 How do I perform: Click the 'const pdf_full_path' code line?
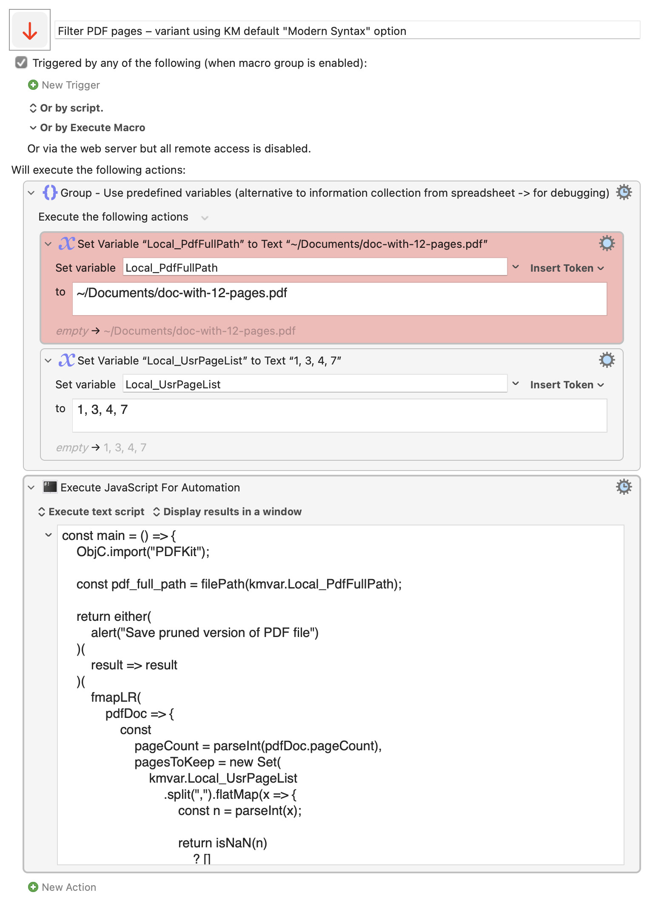click(239, 584)
